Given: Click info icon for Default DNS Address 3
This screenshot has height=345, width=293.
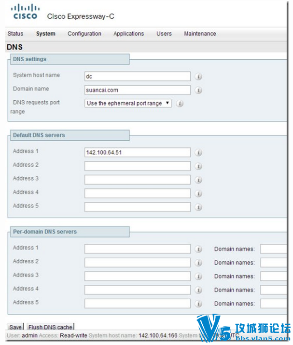Looking at the screenshot, I should point(198,180).
